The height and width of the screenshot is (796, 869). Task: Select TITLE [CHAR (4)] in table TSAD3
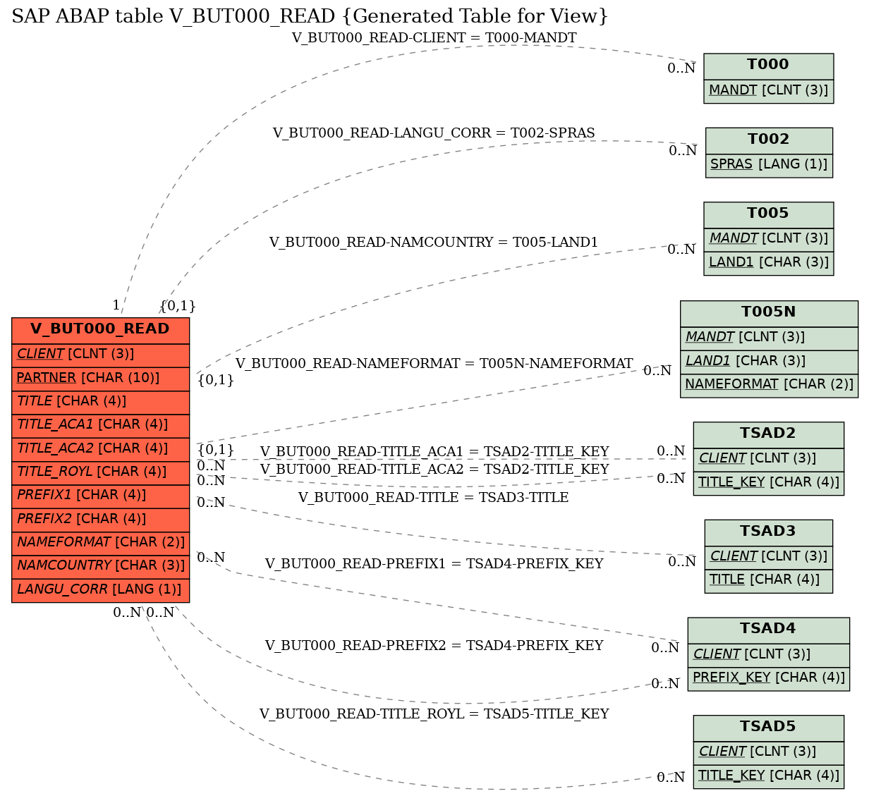pyautogui.click(x=769, y=580)
